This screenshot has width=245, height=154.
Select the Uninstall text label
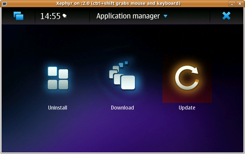coord(57,108)
